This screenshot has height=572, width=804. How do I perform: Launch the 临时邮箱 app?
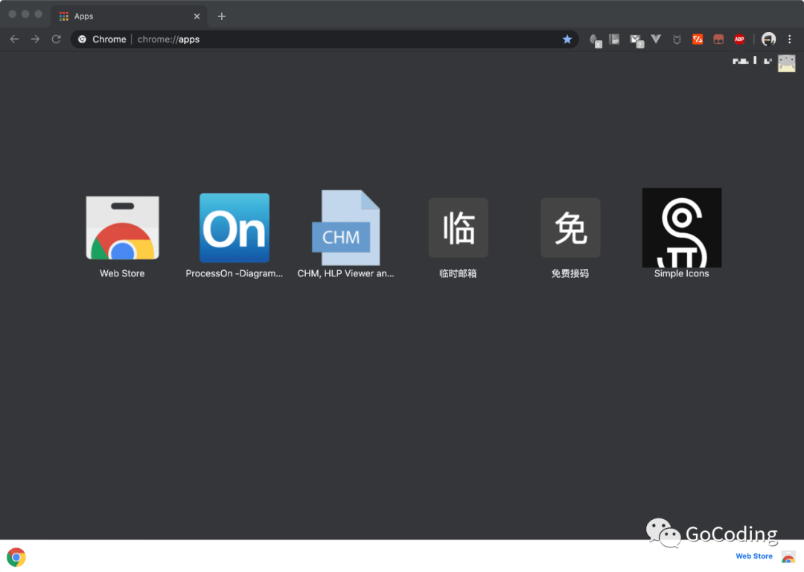458,238
